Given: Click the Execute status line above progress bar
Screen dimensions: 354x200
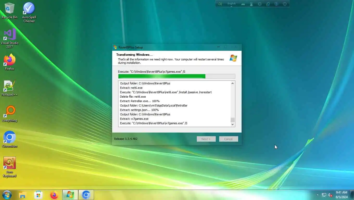Looking at the screenshot, I should pyautogui.click(x=151, y=72).
